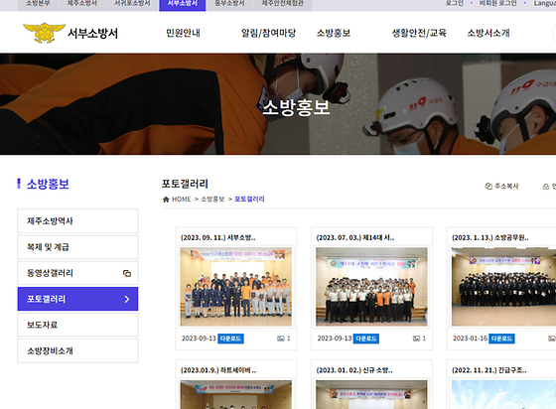Open the 소방본부 top tab
This screenshot has height=409, width=556.
click(38, 4)
